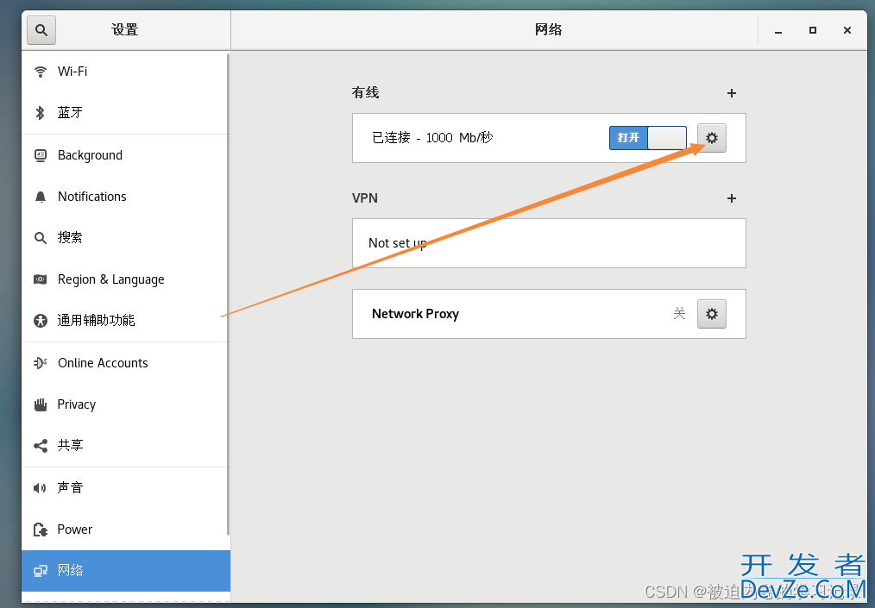Screen dimensions: 875x608
Task: Open Network Proxy gear settings
Action: (x=712, y=314)
